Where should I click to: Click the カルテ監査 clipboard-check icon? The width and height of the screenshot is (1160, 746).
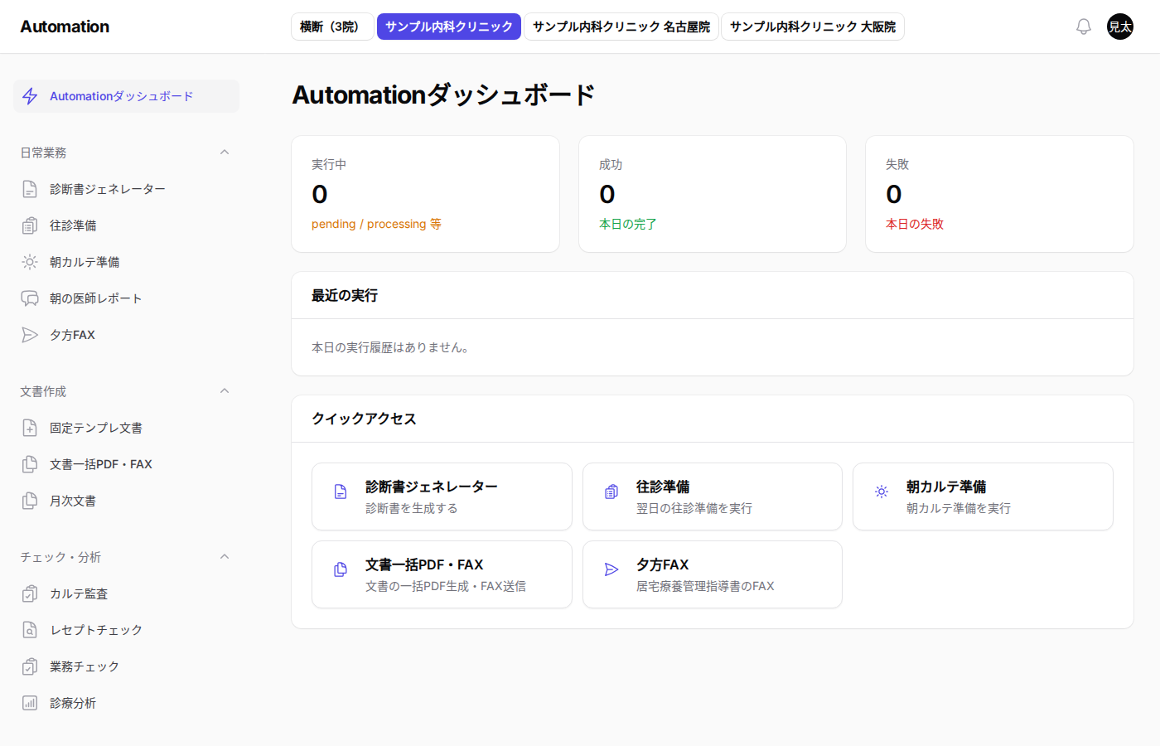[x=30, y=593]
